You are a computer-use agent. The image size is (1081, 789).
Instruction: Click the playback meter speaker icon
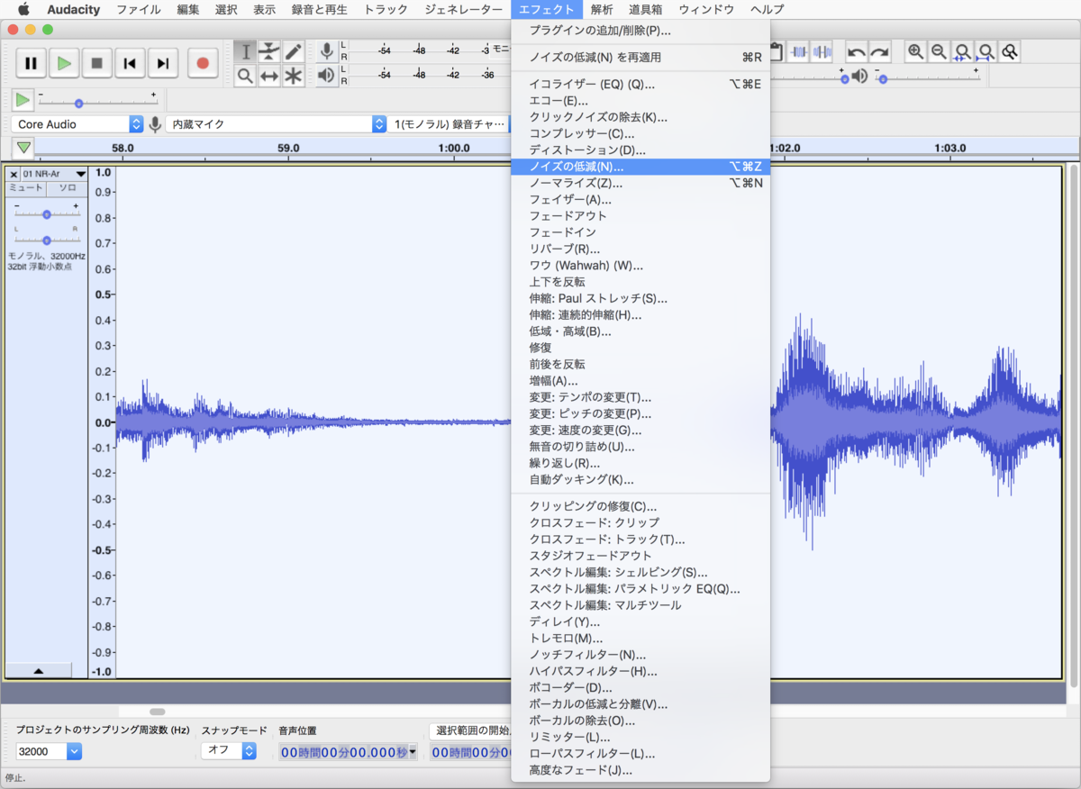[327, 75]
